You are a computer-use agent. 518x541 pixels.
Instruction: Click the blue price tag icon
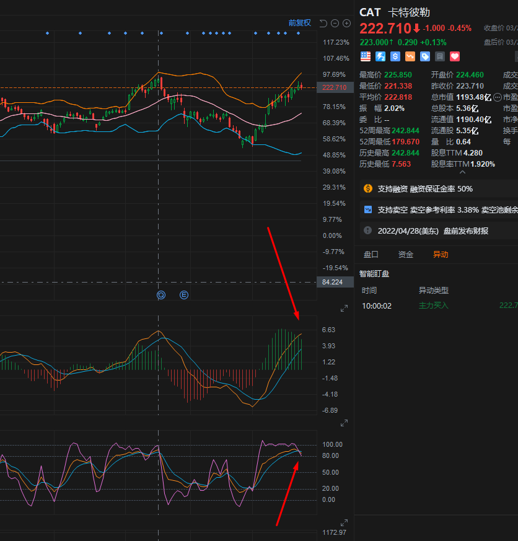coord(425,56)
